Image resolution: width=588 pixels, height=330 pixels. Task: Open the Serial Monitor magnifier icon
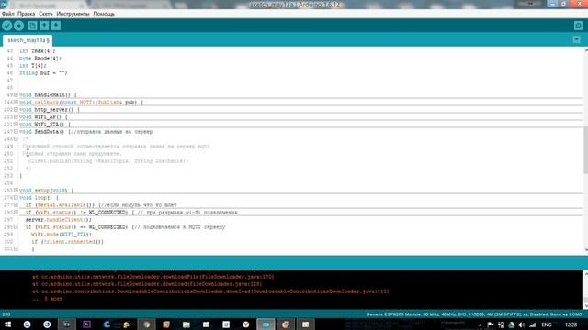point(578,26)
